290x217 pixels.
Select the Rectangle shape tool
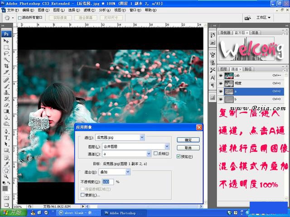coord(6,150)
